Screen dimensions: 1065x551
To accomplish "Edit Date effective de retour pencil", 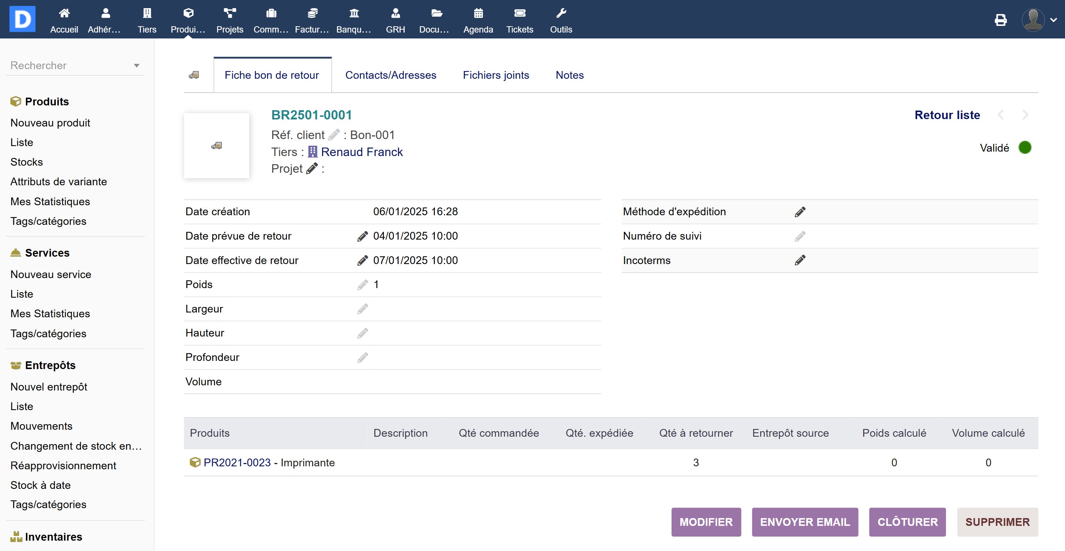I will point(362,260).
